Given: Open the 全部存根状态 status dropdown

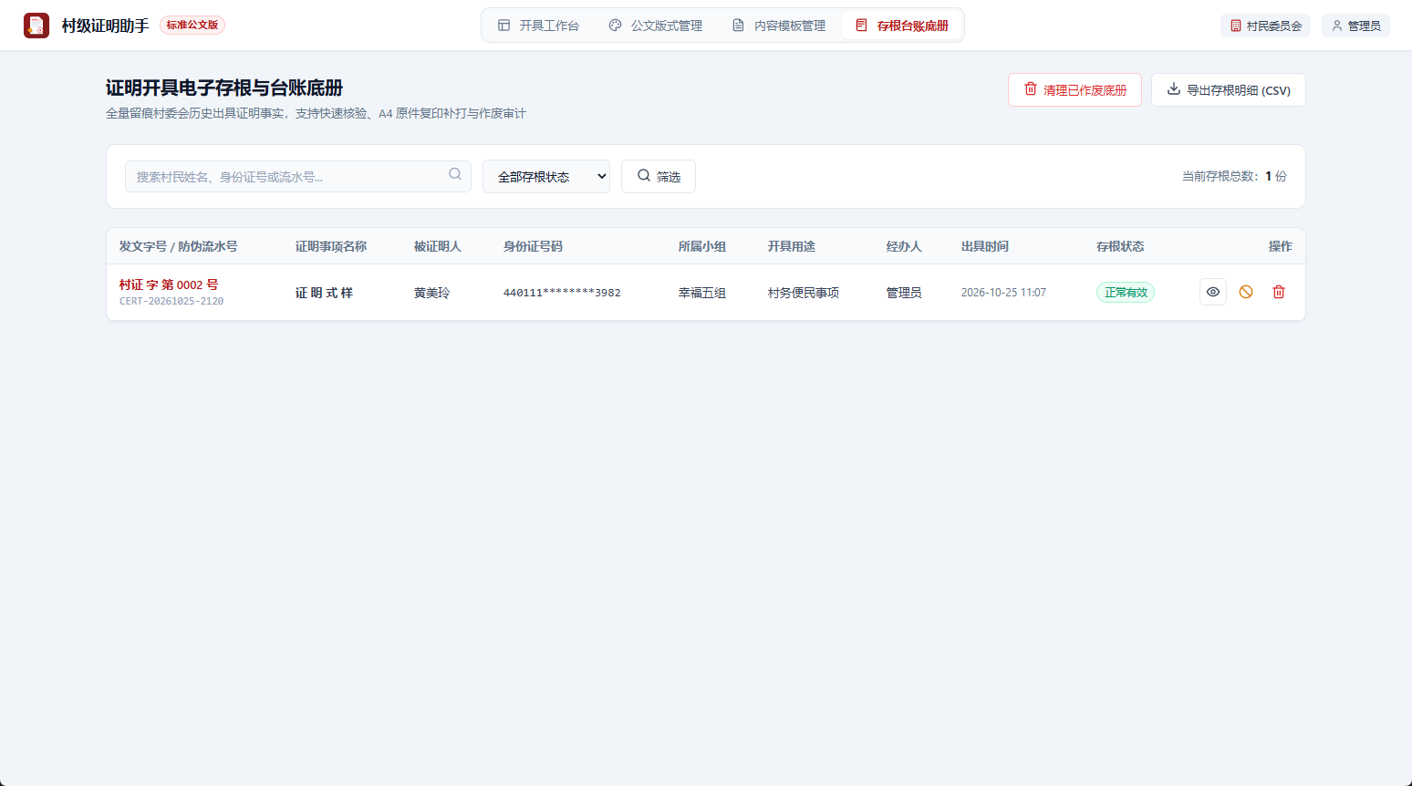Looking at the screenshot, I should (x=546, y=177).
